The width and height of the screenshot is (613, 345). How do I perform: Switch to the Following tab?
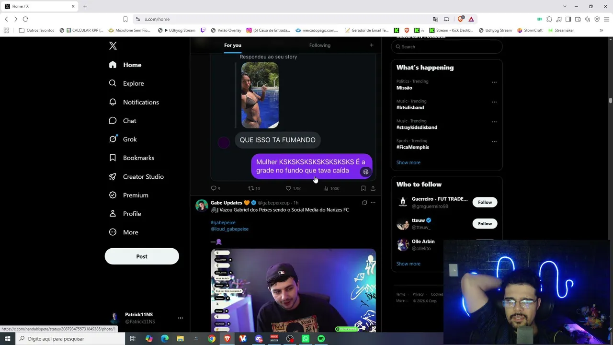pyautogui.click(x=320, y=45)
